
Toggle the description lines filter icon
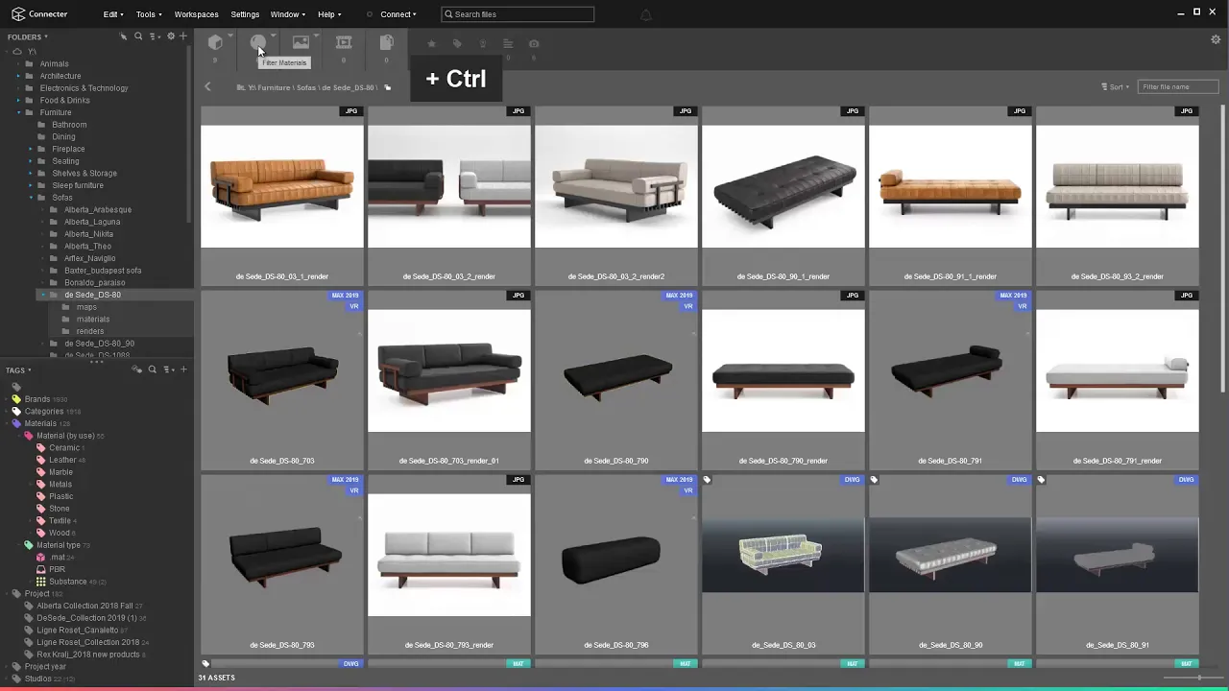[508, 43]
